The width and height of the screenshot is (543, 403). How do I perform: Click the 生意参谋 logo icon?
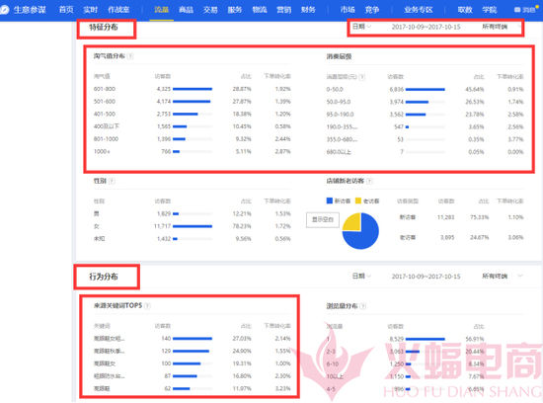pyautogui.click(x=4, y=10)
